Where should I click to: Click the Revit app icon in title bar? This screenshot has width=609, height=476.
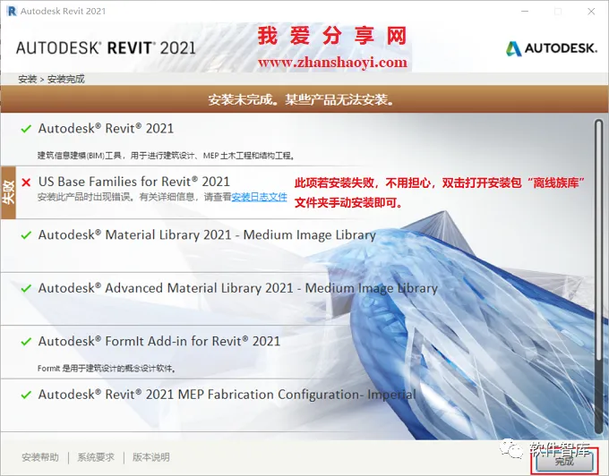tap(12, 11)
